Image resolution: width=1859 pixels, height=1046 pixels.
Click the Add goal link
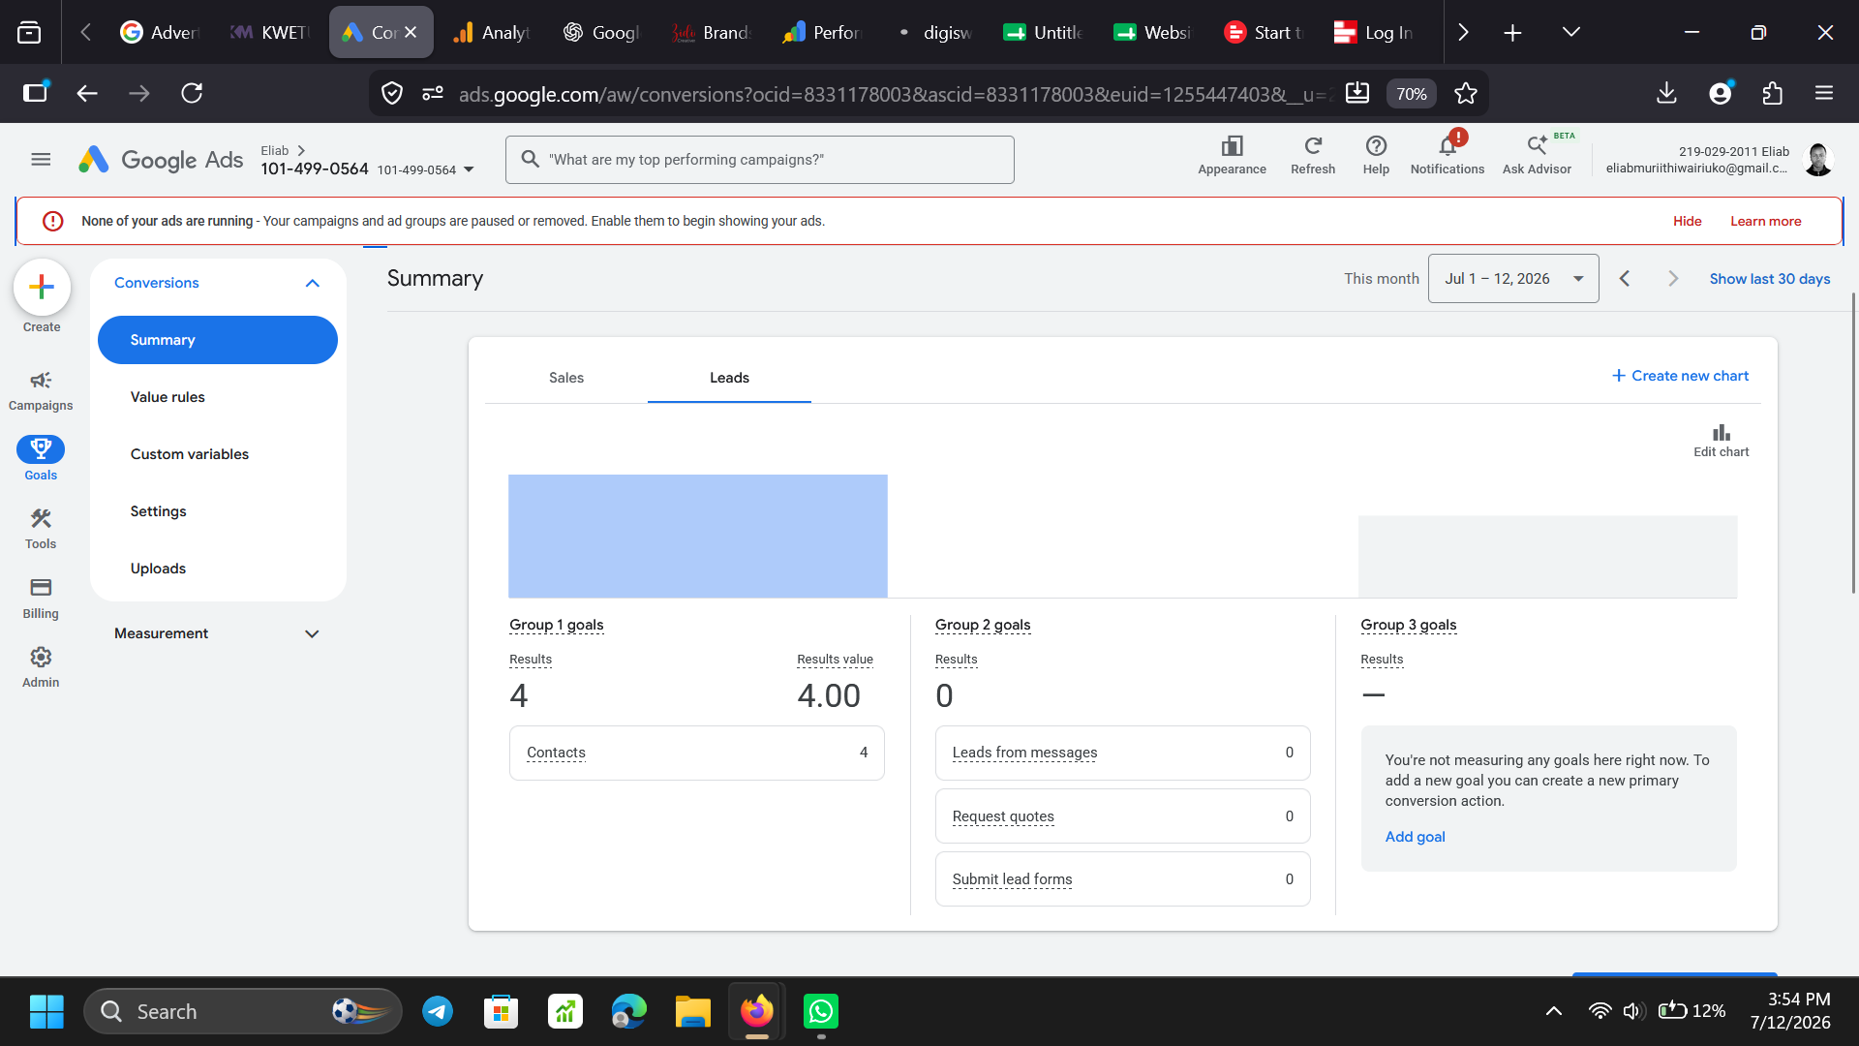pos(1415,837)
